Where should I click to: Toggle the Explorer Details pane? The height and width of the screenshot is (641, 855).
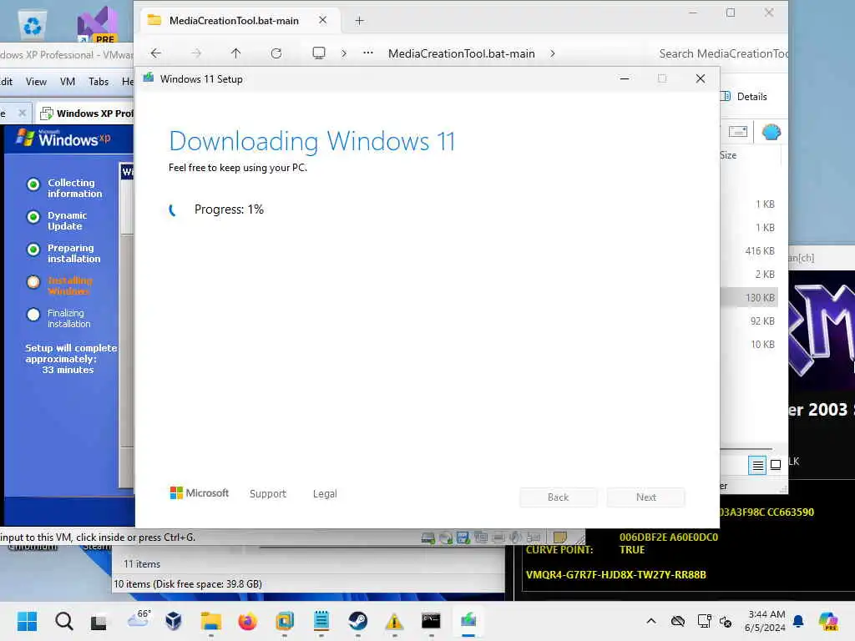coord(745,97)
